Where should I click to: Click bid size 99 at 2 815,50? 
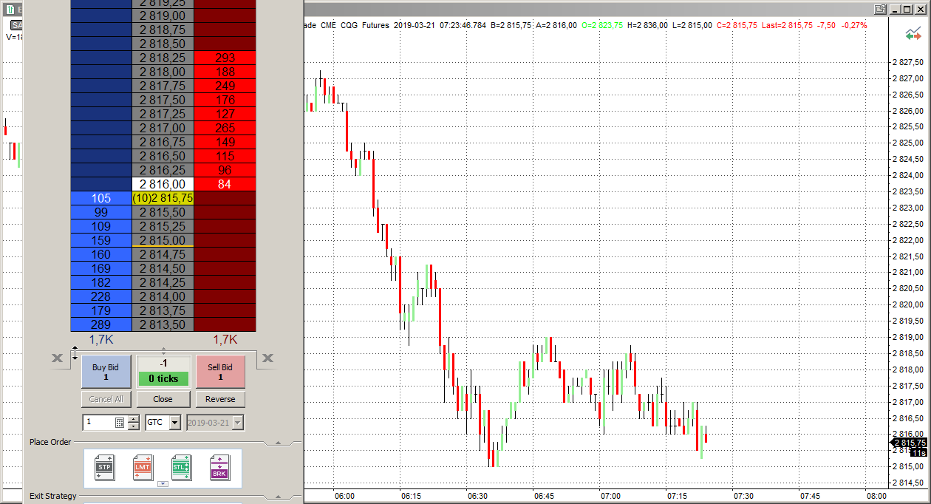(101, 212)
